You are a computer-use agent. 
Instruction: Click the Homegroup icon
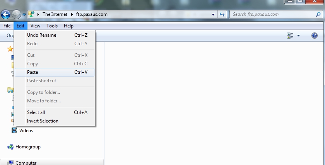[x=10, y=147]
